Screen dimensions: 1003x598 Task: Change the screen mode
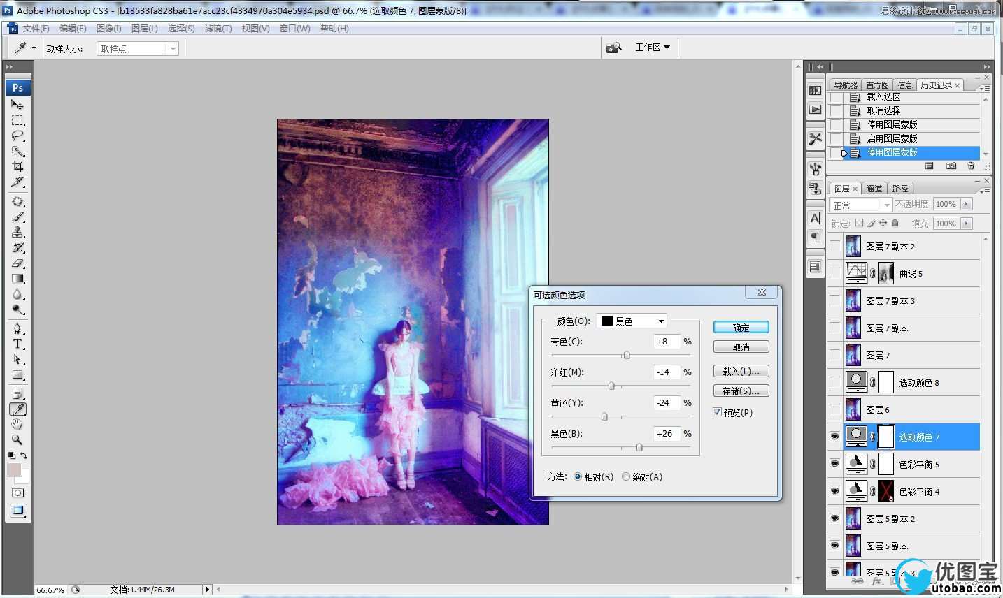point(17,511)
